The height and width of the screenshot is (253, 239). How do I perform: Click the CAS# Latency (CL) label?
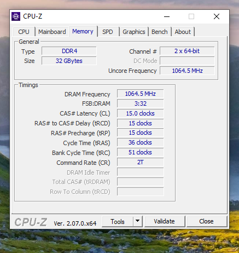85,113
